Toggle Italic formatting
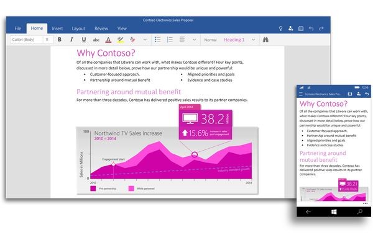The height and width of the screenshot is (248, 373). tap(71, 40)
